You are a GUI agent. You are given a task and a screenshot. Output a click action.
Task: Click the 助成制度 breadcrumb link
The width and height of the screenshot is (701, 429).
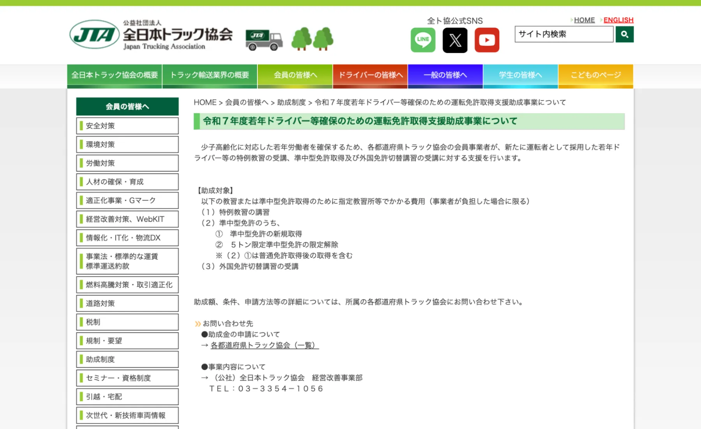[x=291, y=102]
